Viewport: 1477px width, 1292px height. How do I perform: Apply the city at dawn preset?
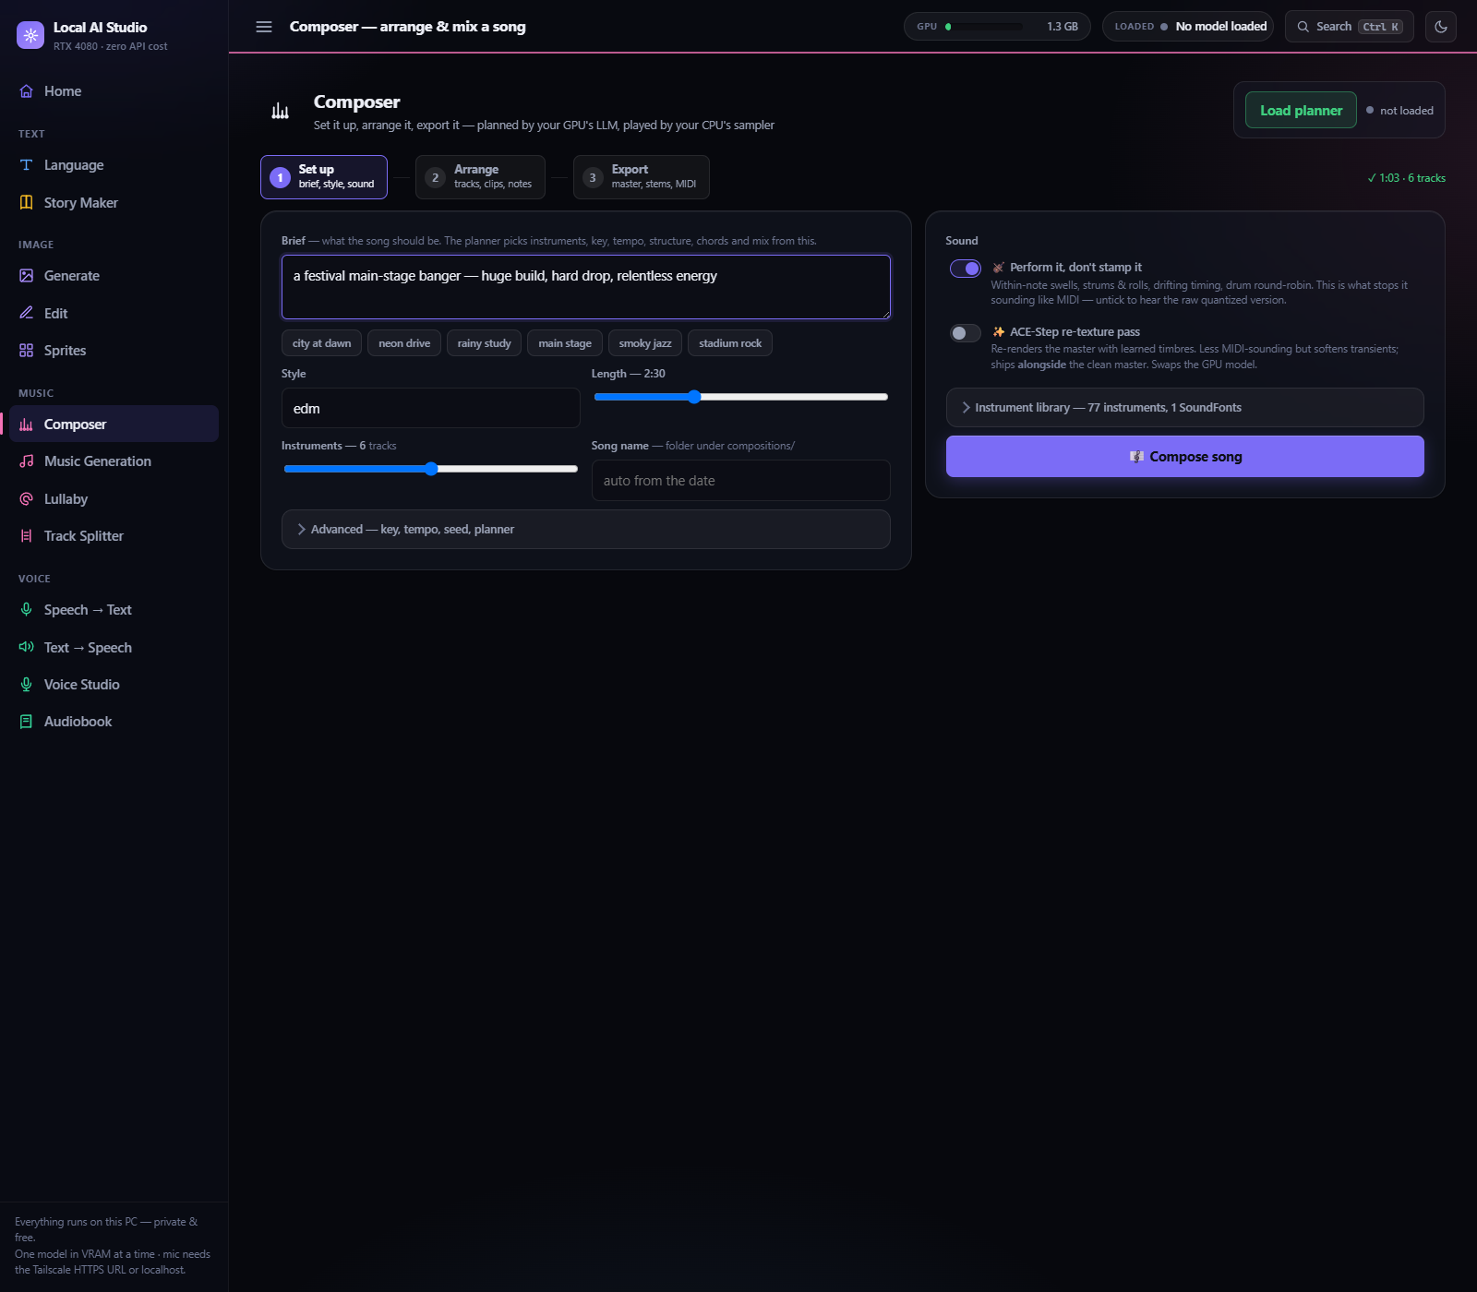tap(321, 343)
